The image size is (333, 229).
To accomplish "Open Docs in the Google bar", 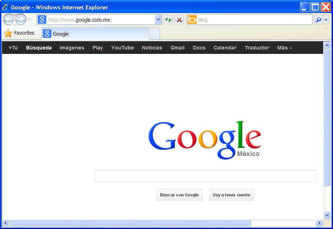I will (199, 48).
